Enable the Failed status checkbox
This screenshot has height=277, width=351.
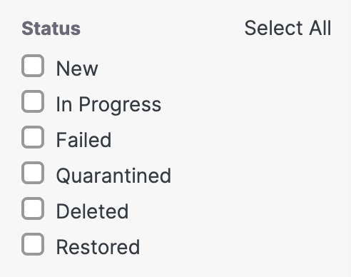pyautogui.click(x=33, y=137)
